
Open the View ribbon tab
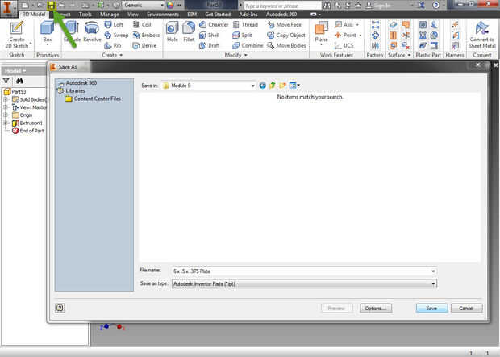coord(133,15)
